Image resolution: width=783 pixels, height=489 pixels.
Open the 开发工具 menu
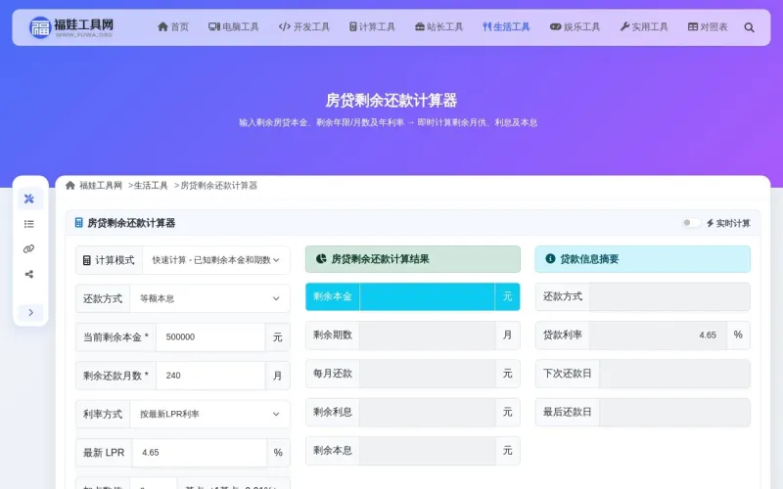[x=304, y=27]
